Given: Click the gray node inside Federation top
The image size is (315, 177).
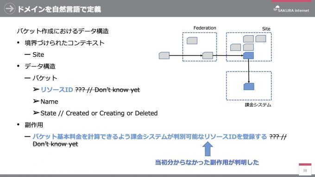Looking at the screenshot, I should (x=192, y=41).
